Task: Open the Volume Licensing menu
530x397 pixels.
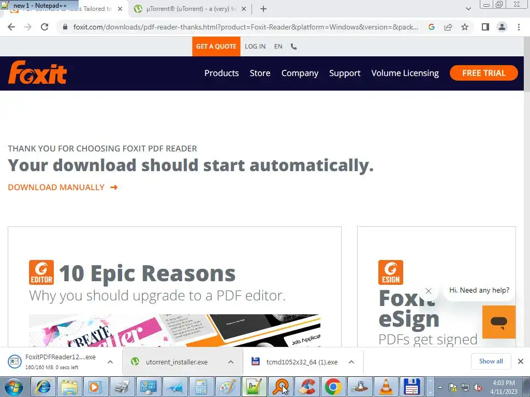Action: click(405, 73)
